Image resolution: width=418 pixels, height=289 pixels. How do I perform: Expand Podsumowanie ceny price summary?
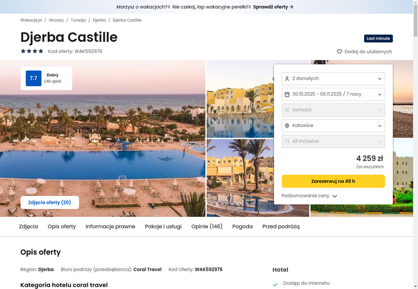pos(309,195)
